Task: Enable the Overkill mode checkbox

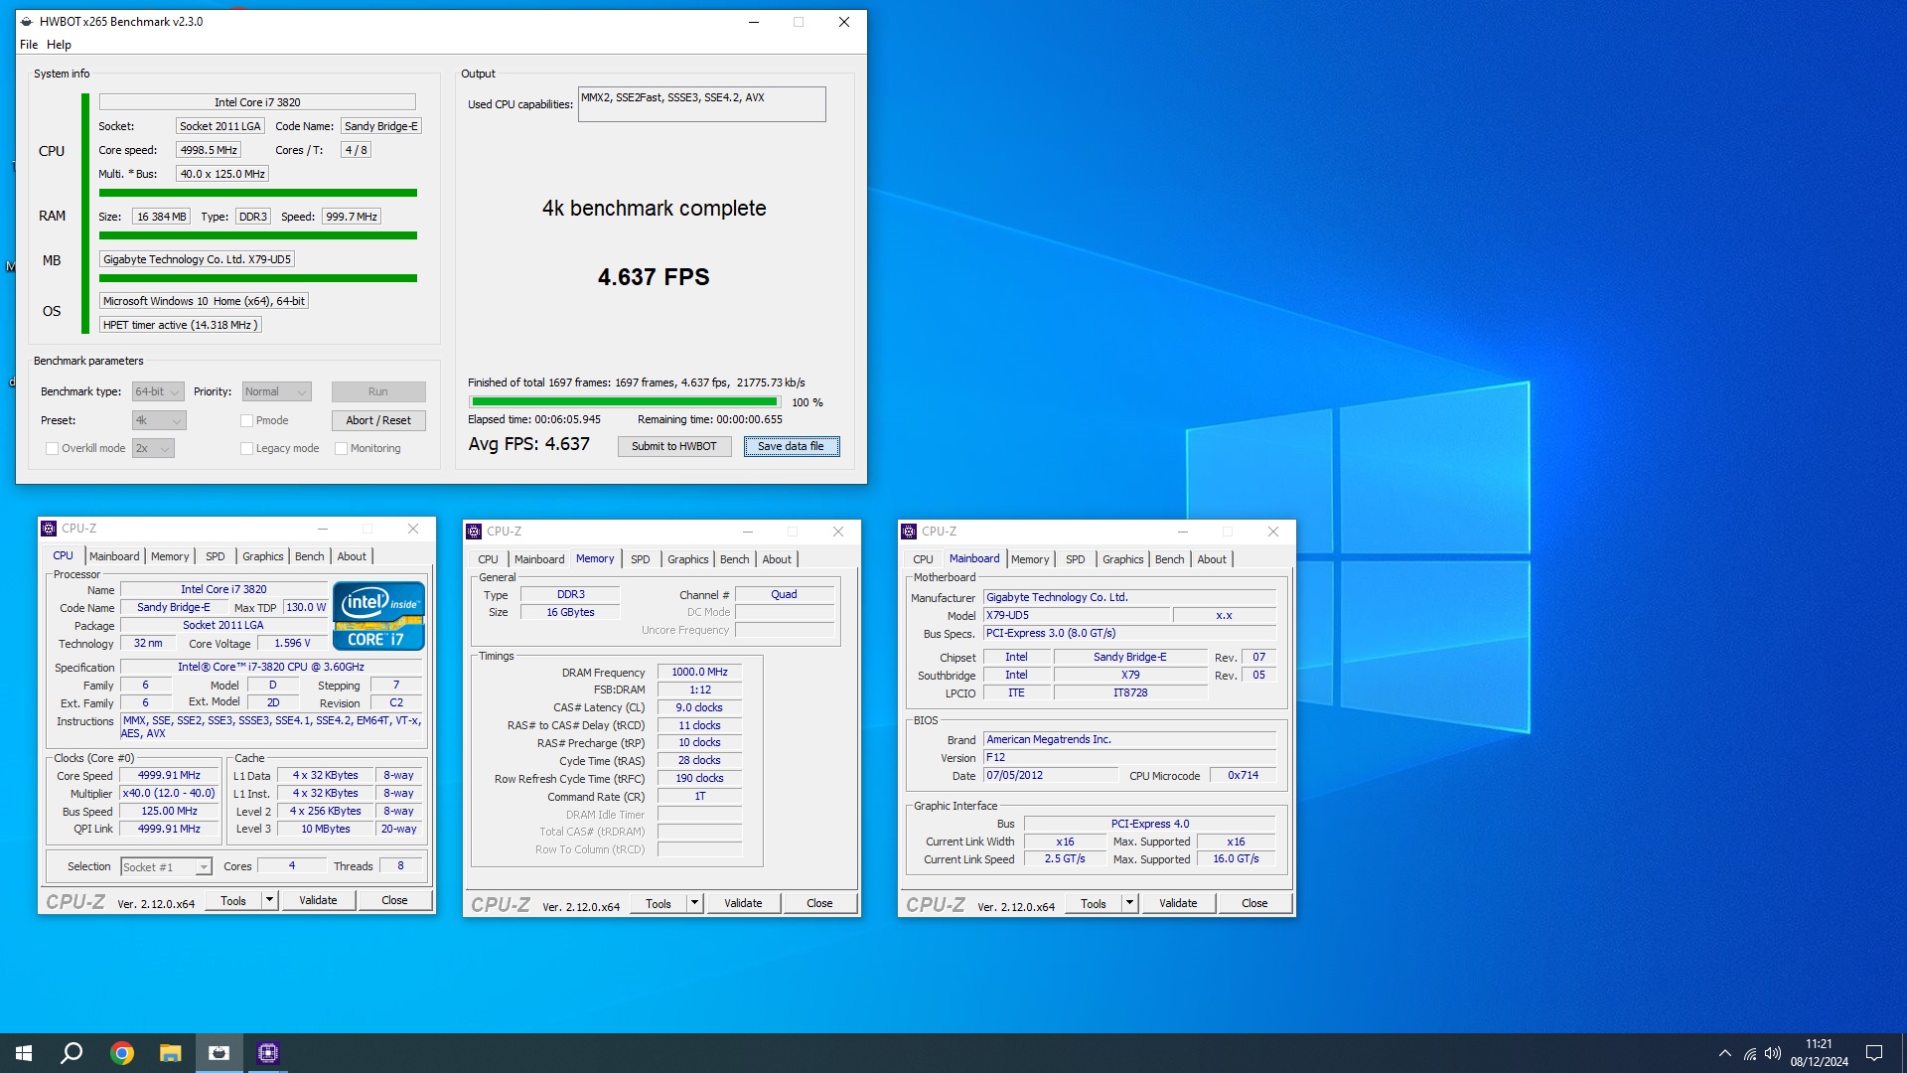Action: pyautogui.click(x=52, y=448)
